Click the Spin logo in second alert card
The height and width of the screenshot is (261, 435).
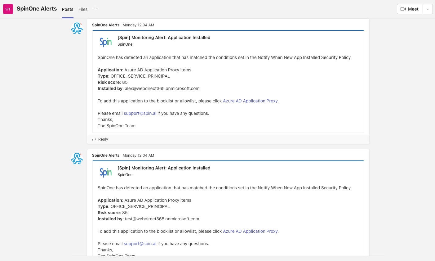106,172
